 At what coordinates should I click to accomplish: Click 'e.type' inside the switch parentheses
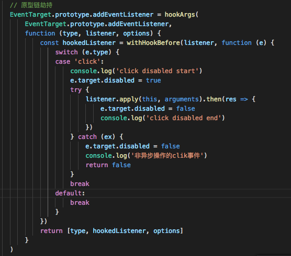coord(97,52)
